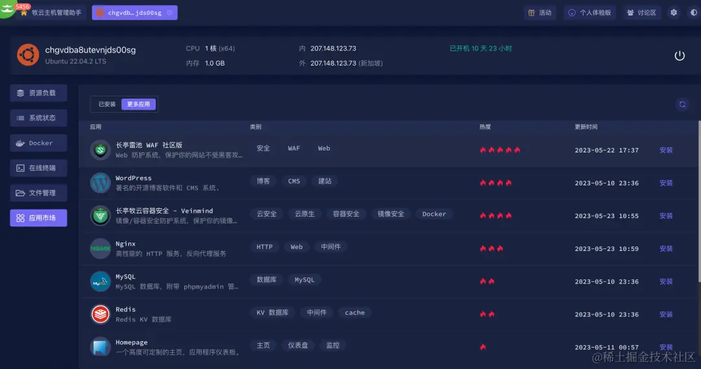Open the 讨论区 button
The width and height of the screenshot is (701, 369).
click(x=641, y=12)
